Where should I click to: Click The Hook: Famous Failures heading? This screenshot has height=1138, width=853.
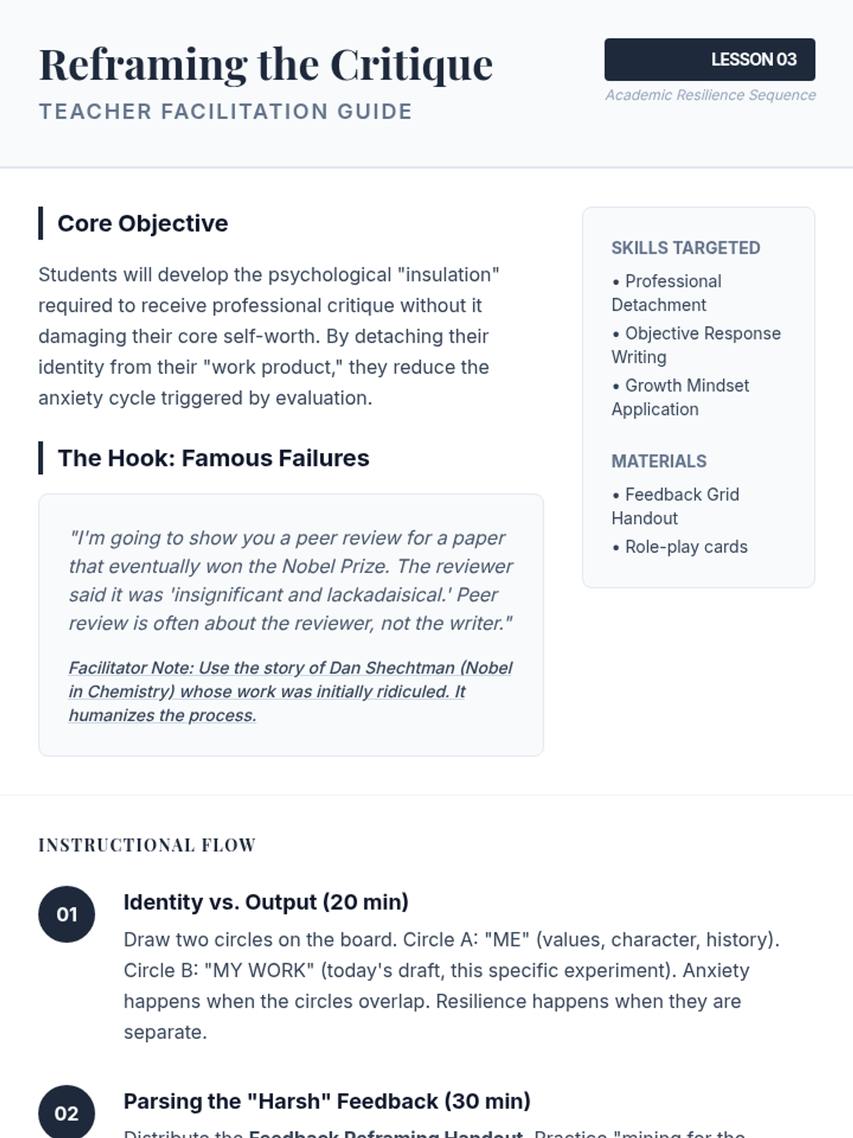[x=213, y=458]
